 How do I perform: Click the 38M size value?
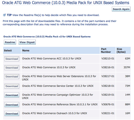(128, 76)
